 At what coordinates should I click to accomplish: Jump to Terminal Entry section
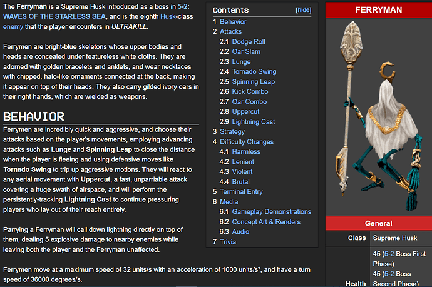coord(241,192)
